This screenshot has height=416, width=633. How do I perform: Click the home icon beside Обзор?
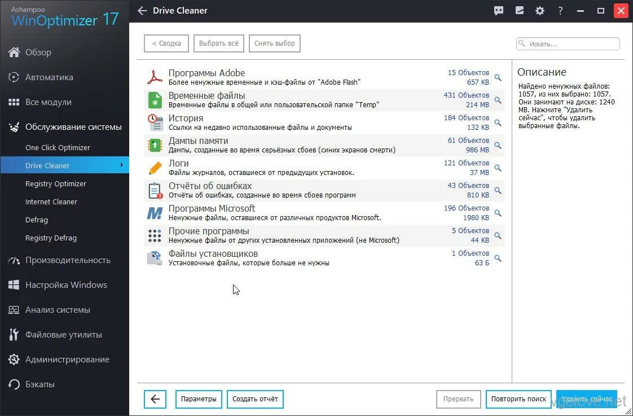coord(14,52)
